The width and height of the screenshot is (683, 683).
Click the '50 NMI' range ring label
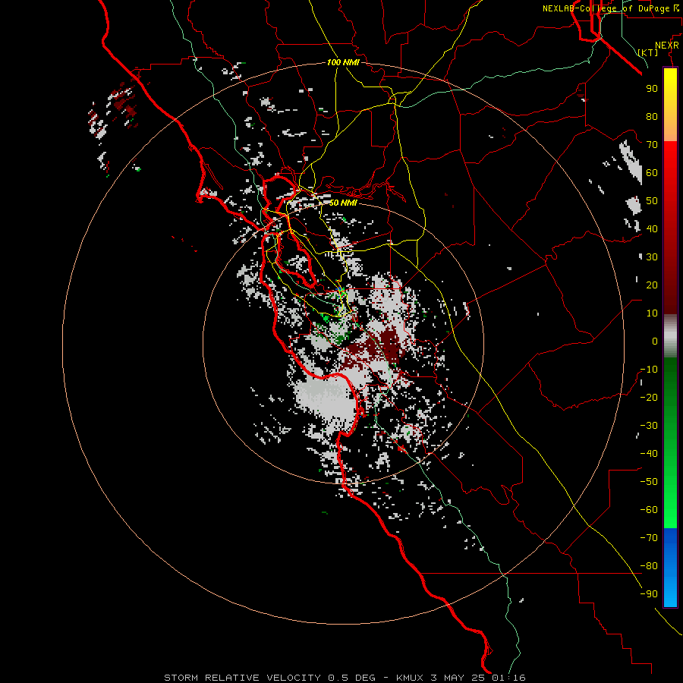[343, 203]
